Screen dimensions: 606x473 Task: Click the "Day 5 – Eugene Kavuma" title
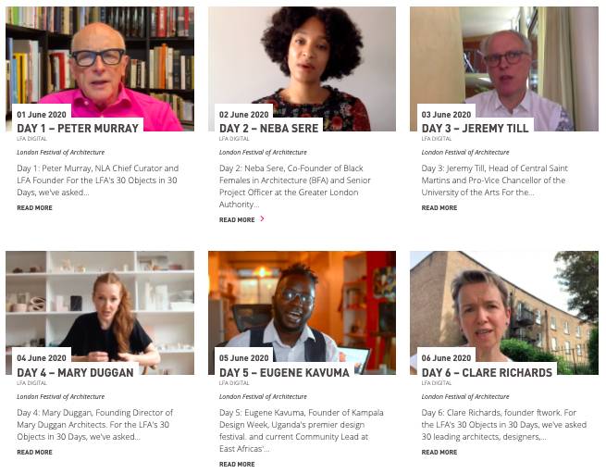coord(284,373)
